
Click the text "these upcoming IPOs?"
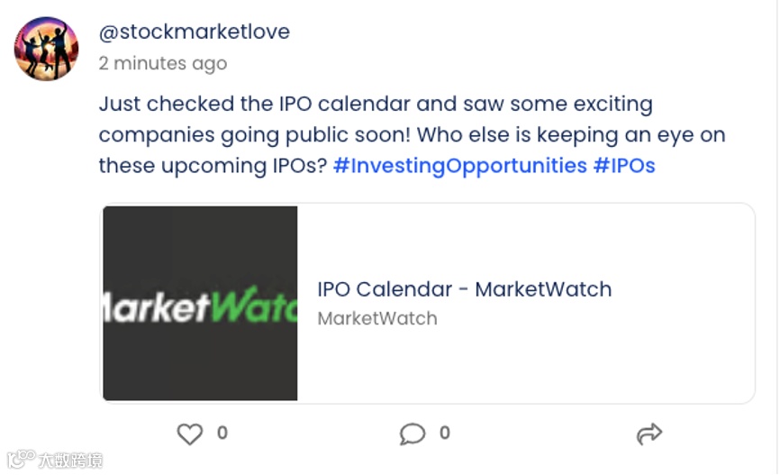pos(212,166)
